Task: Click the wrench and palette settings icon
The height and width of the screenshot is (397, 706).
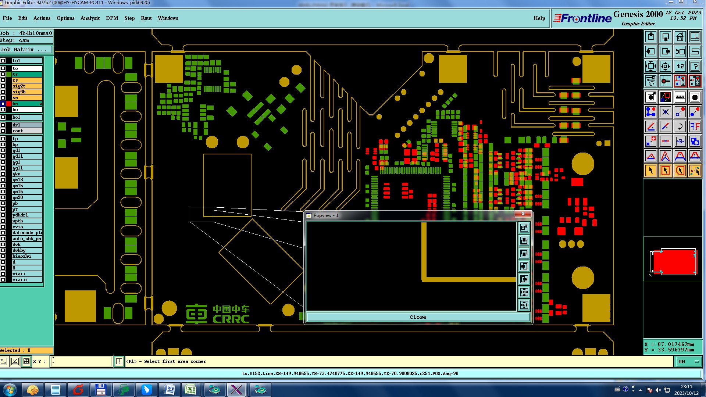Action: point(651,81)
